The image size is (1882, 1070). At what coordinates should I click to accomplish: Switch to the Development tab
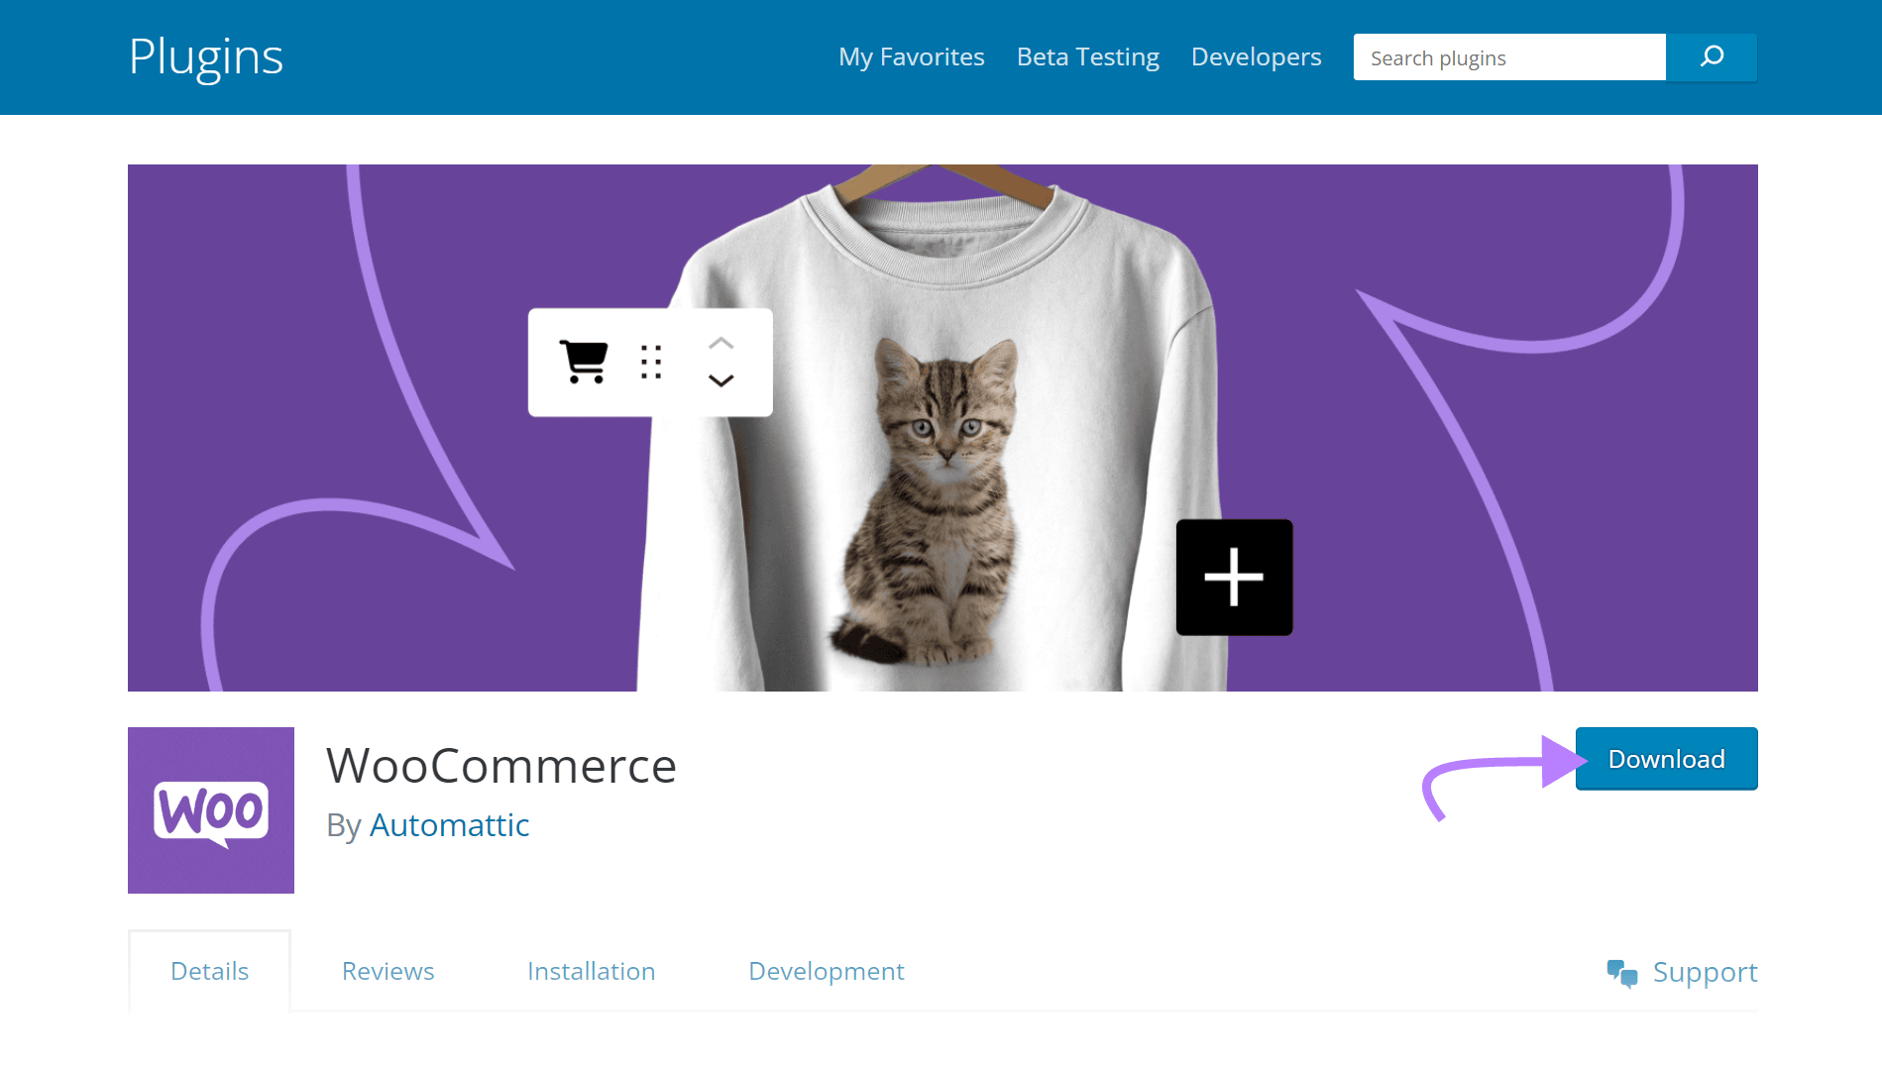826,971
